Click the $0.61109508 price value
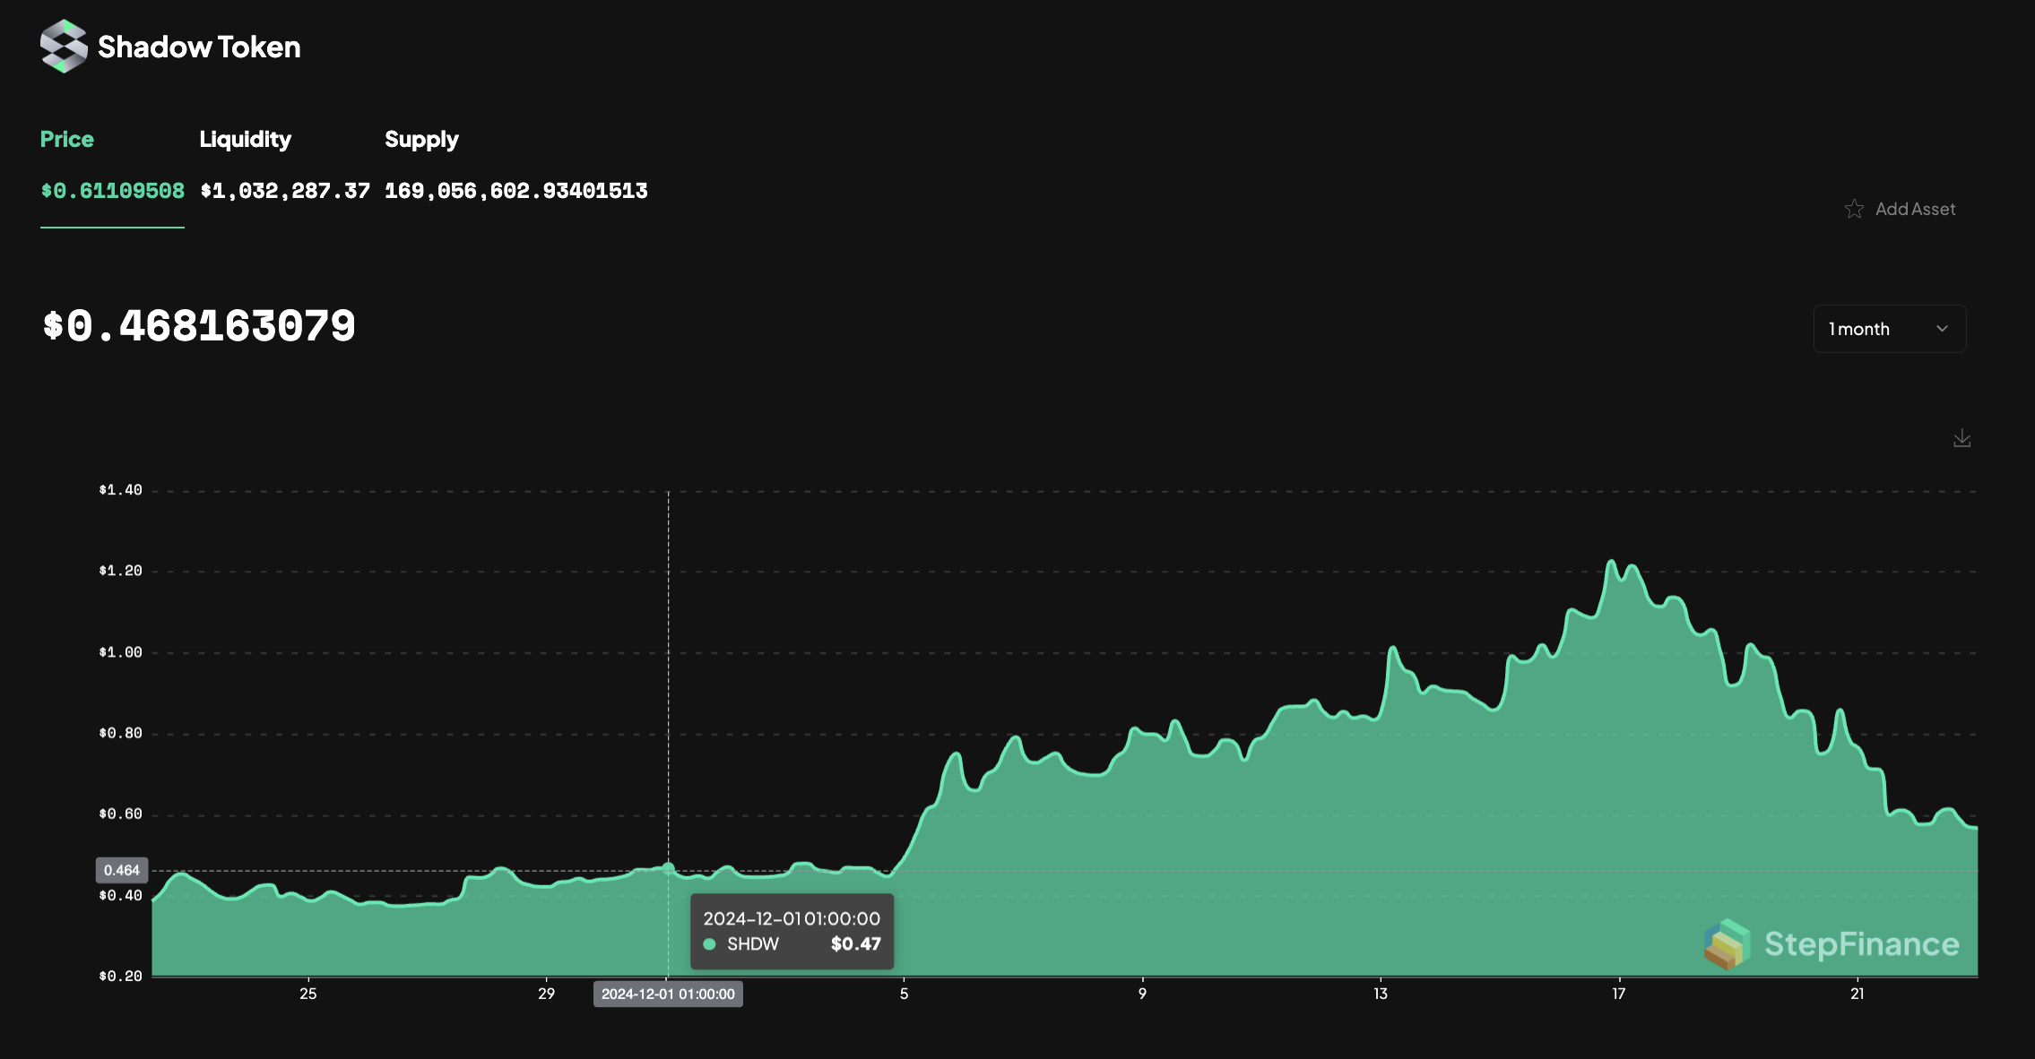Viewport: 2035px width, 1059px height. pyautogui.click(x=112, y=191)
